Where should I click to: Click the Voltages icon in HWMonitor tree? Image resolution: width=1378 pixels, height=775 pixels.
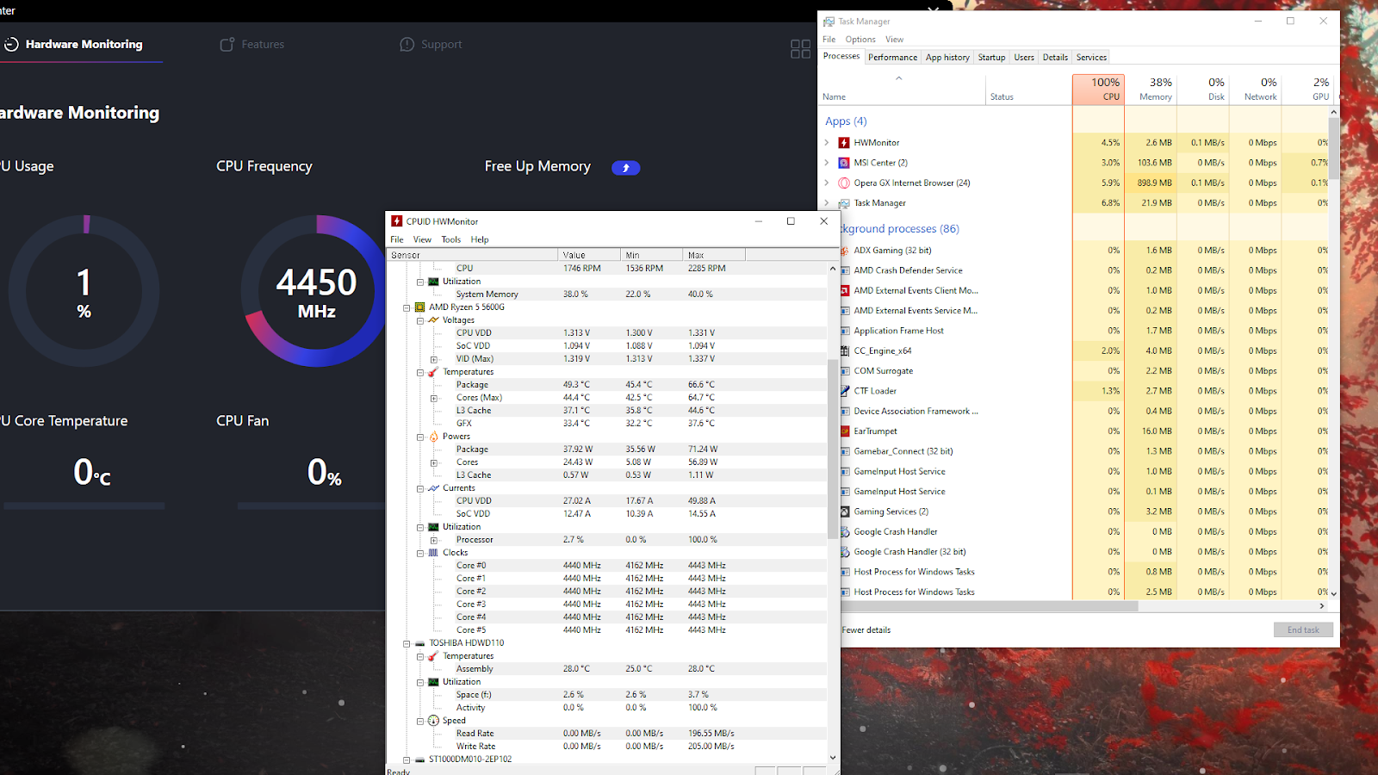coord(433,320)
